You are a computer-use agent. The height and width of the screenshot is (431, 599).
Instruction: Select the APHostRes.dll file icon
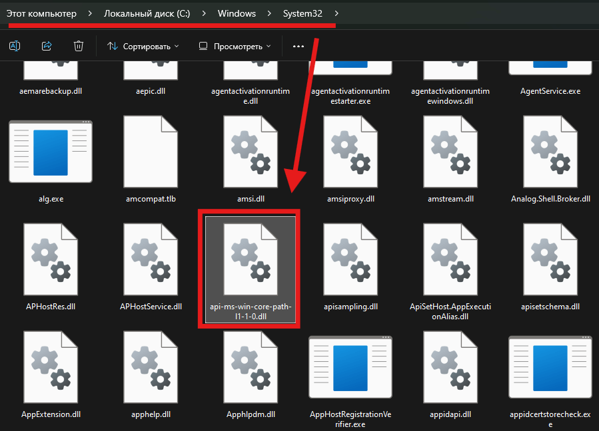[x=51, y=259]
